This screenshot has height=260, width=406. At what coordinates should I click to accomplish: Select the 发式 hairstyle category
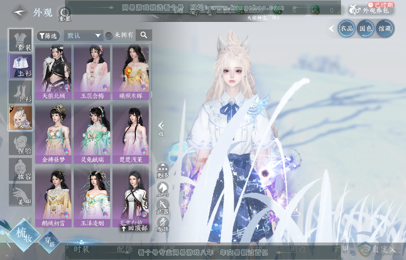tap(20, 118)
